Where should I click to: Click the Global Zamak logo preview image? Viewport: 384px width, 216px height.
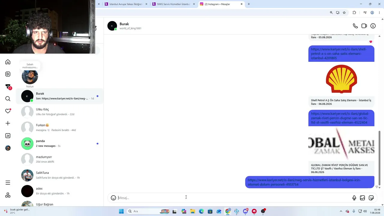pyautogui.click(x=341, y=144)
